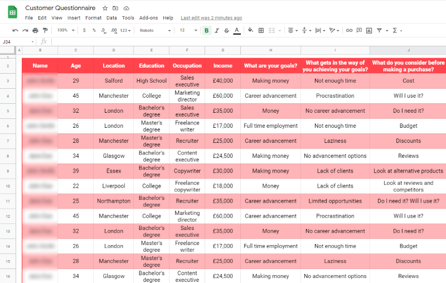Image resolution: width=446 pixels, height=283 pixels.
Task: Open 'Last edit was 2 minutes ago' link
Action: coord(211,18)
